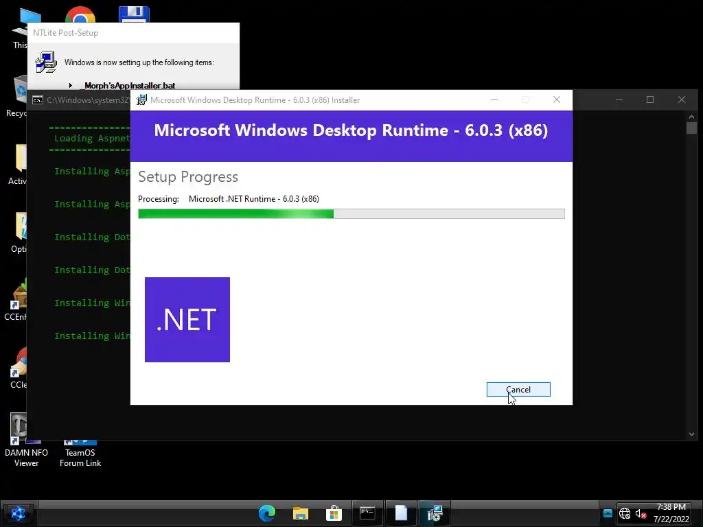Cancel the .NET Desktop Runtime installation
This screenshot has height=527, width=703.
coord(518,390)
